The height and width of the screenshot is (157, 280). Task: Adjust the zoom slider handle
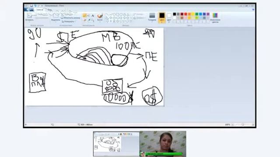[x=243, y=124]
